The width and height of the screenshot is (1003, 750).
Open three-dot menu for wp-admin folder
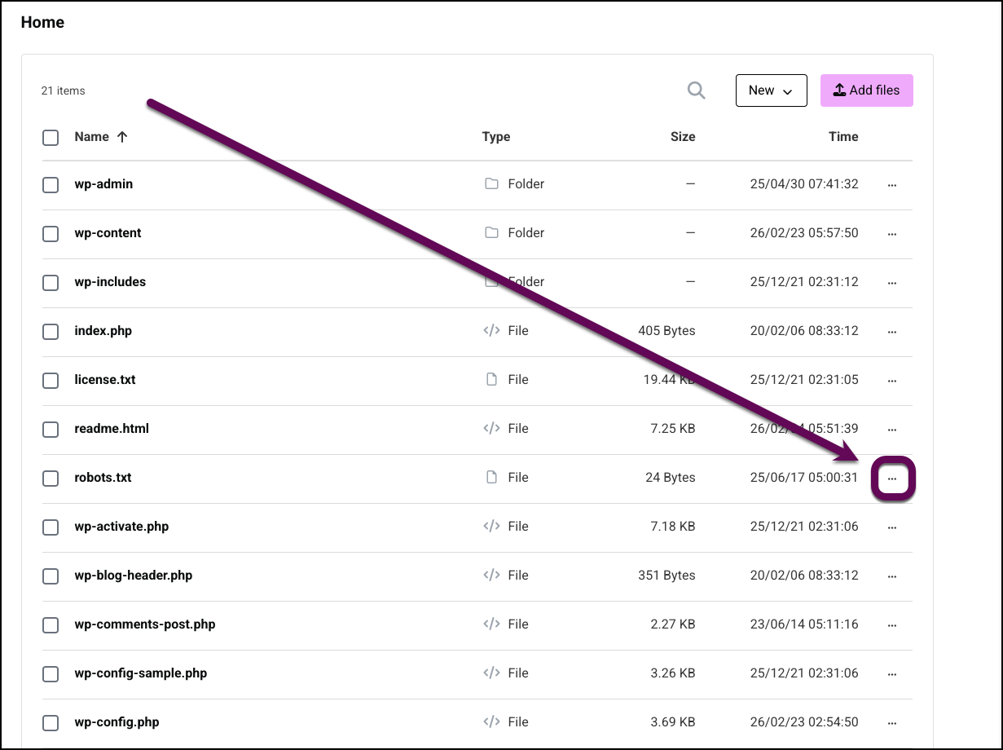pyautogui.click(x=892, y=185)
